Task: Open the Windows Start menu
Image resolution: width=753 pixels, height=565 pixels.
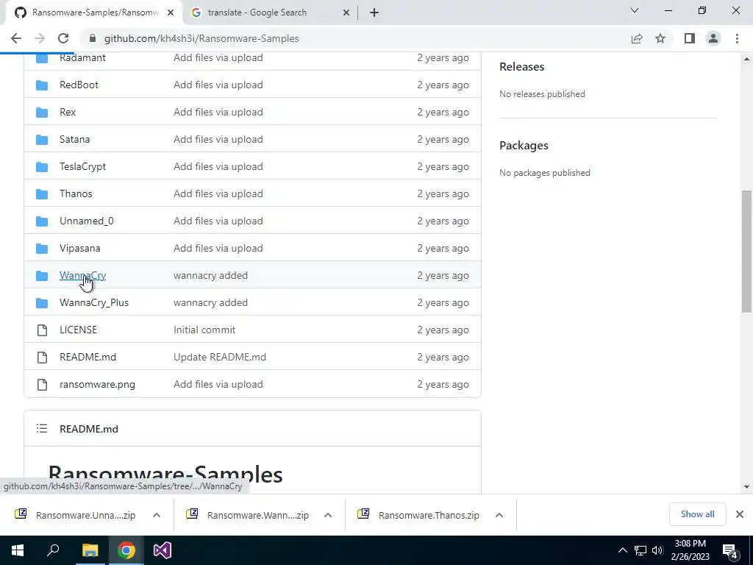Action: 18,550
